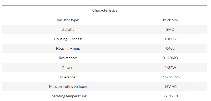This screenshot has height=101, width=211.
Task: Select the 'Max. operating voltage:' label
Action: click(68, 87)
